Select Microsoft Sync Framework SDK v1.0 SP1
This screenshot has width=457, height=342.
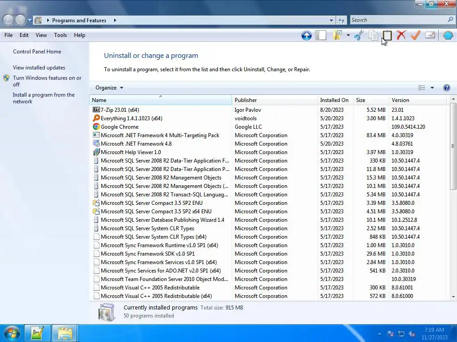[x=268, y=253]
